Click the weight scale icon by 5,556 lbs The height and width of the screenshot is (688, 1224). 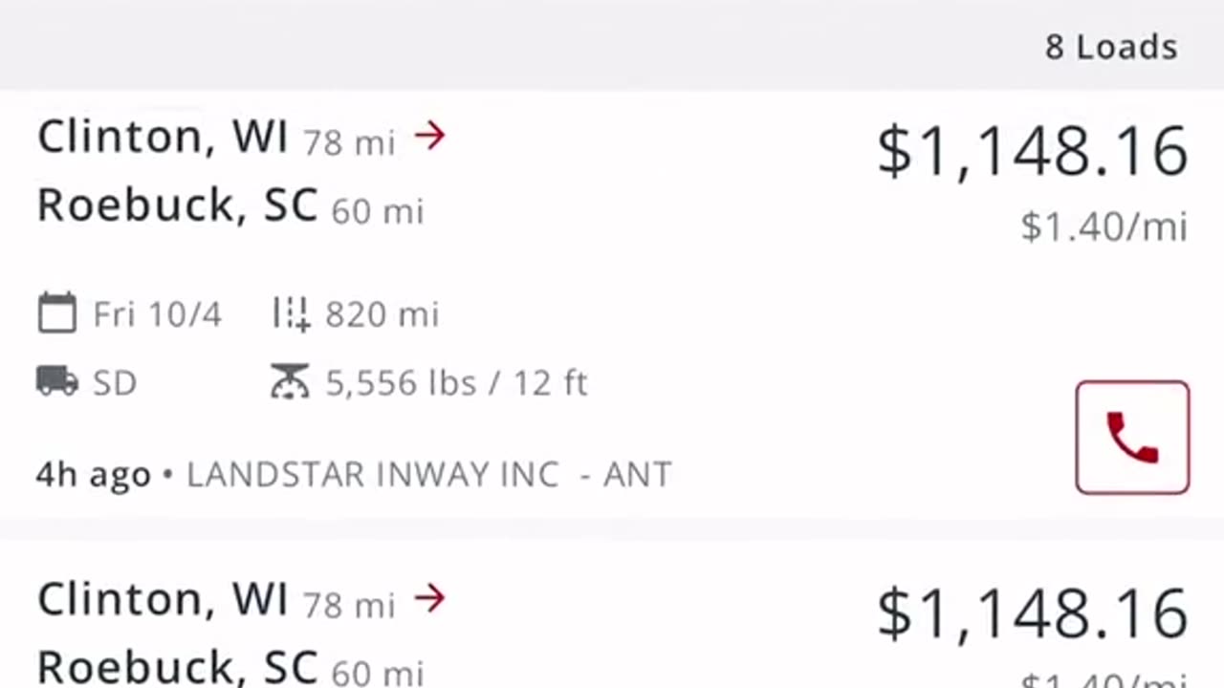click(290, 382)
